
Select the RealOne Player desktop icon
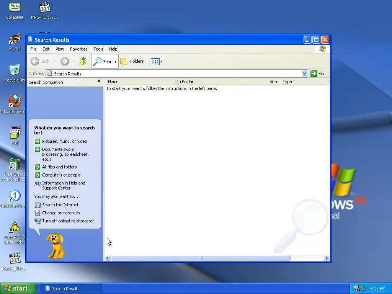(x=13, y=199)
